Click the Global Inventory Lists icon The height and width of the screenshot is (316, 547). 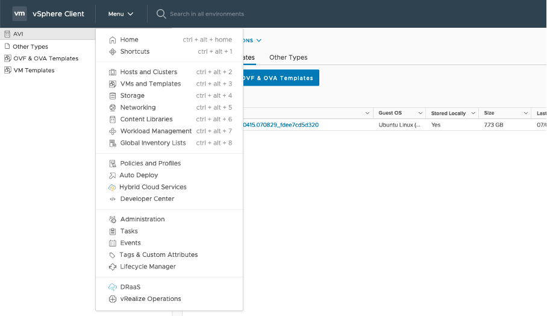pos(112,143)
